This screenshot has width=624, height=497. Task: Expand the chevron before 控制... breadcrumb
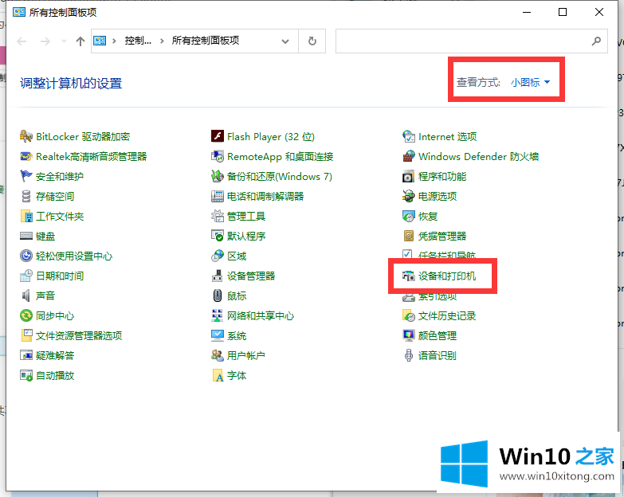click(x=114, y=41)
